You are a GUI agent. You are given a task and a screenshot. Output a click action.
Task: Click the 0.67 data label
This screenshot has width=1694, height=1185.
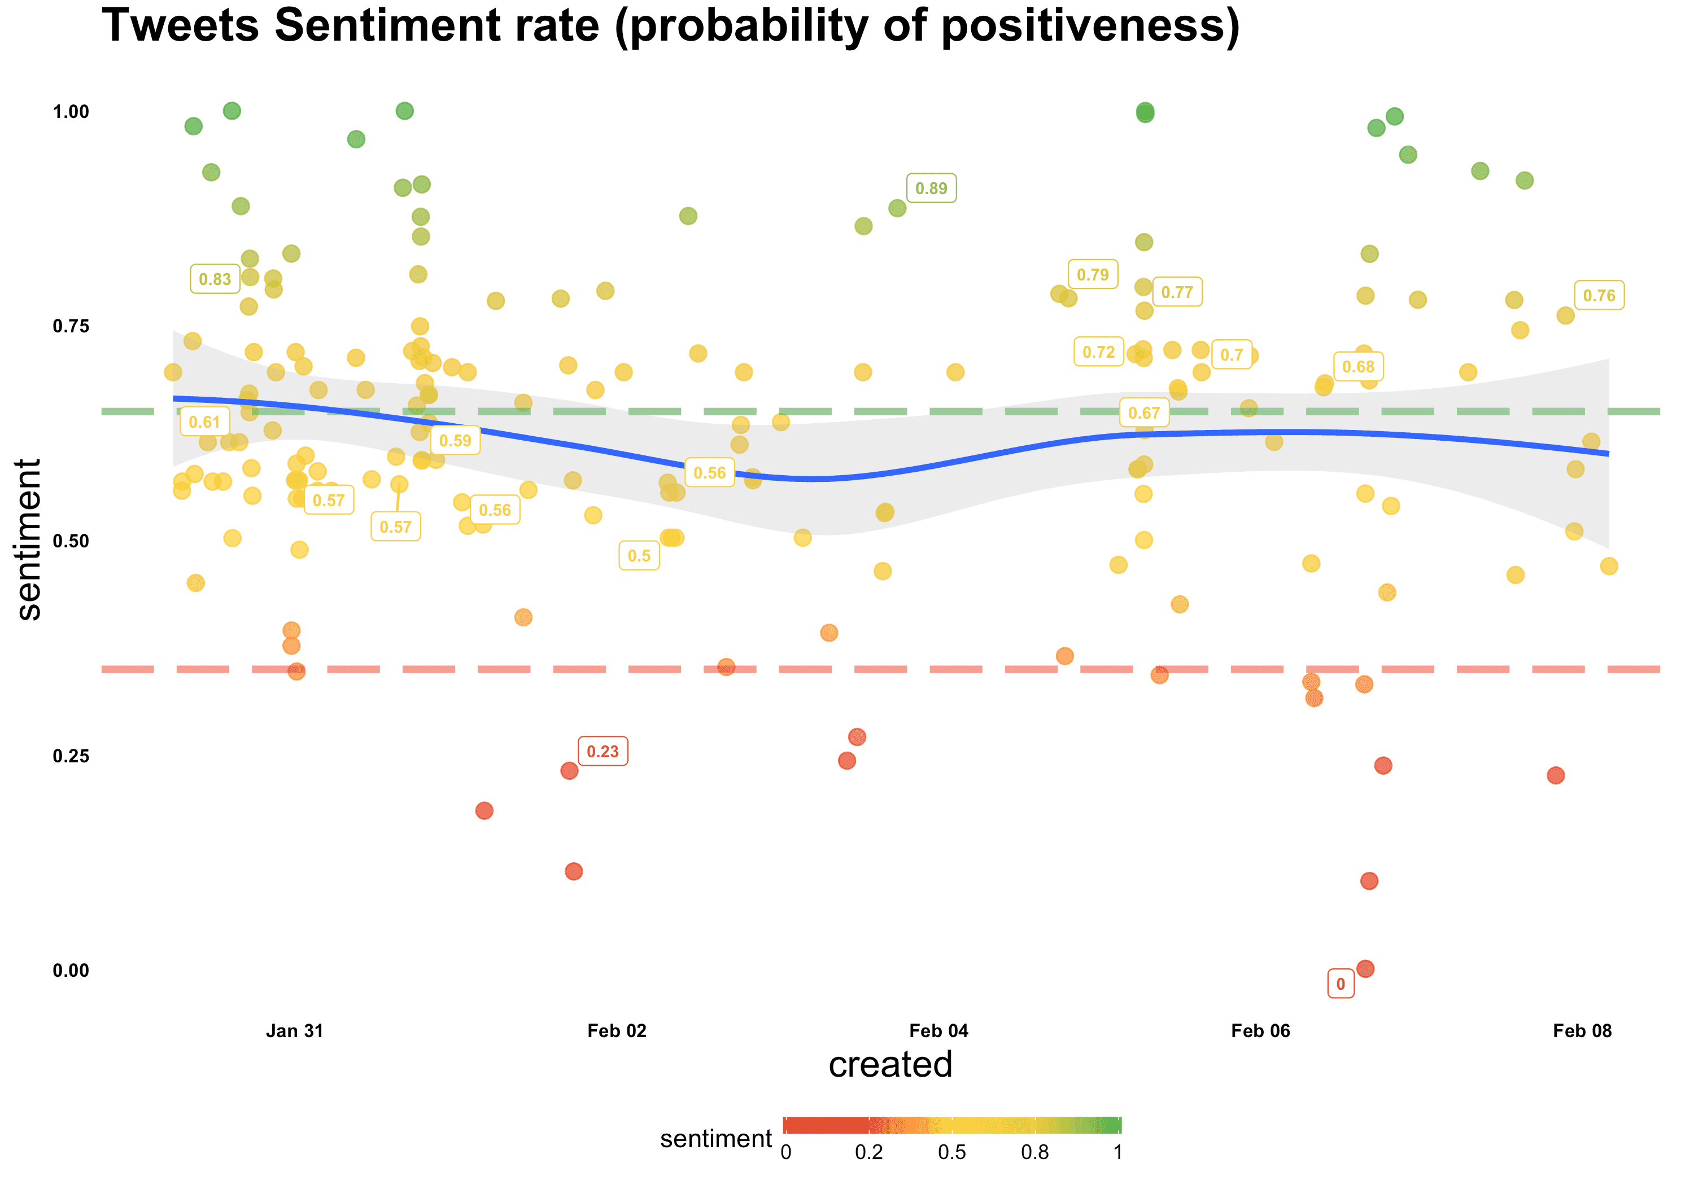(x=1145, y=413)
